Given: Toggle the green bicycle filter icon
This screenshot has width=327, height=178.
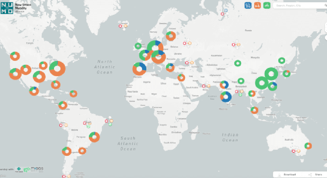Looking at the screenshot, I should 267,6.
